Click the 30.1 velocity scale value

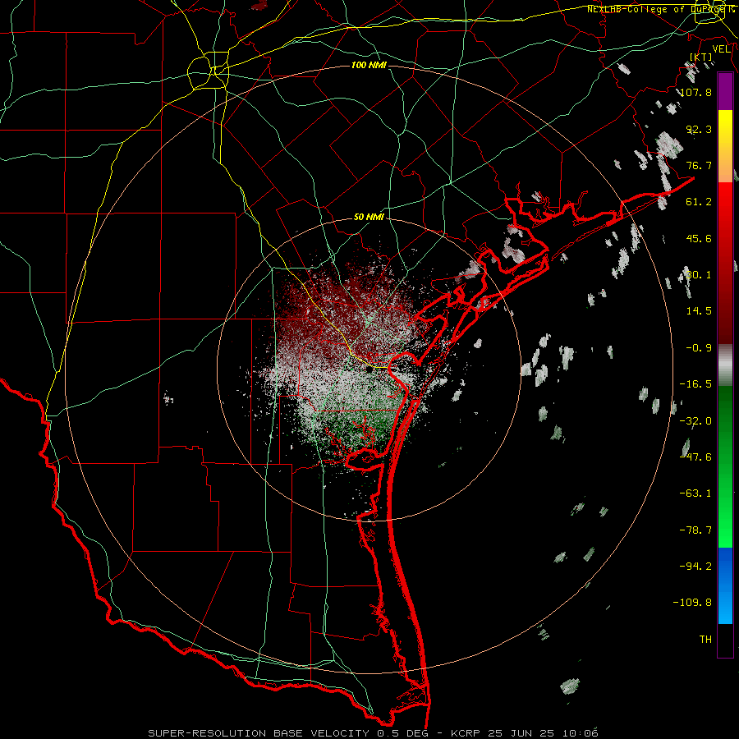tap(699, 275)
